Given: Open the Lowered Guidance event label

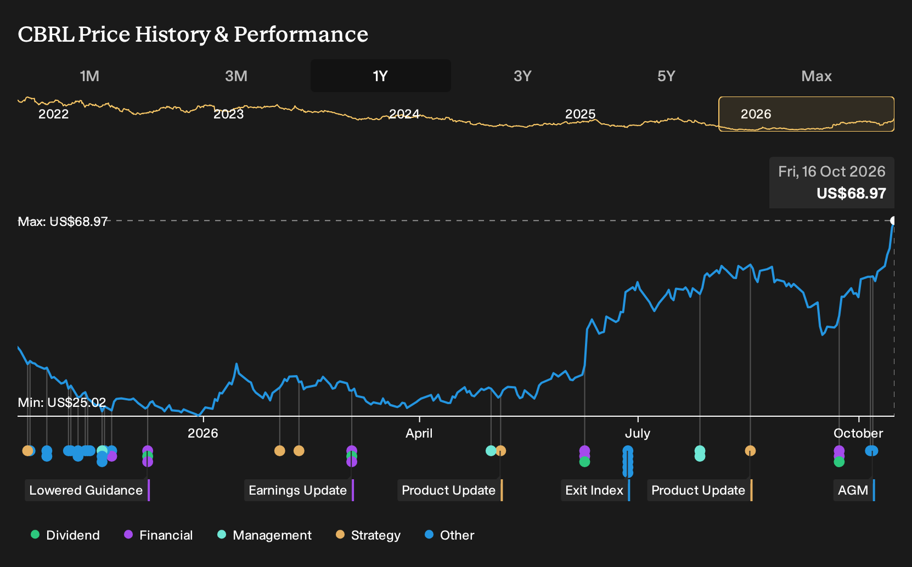Looking at the screenshot, I should coord(87,490).
